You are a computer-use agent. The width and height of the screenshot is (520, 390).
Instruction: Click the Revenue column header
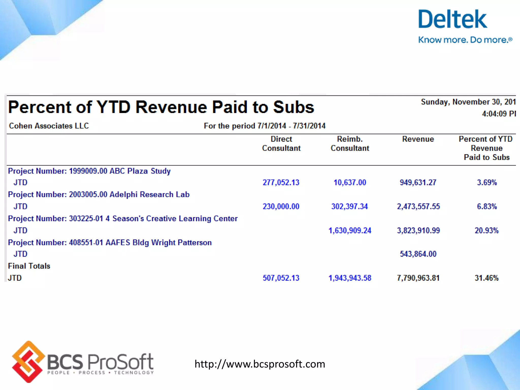(x=418, y=139)
